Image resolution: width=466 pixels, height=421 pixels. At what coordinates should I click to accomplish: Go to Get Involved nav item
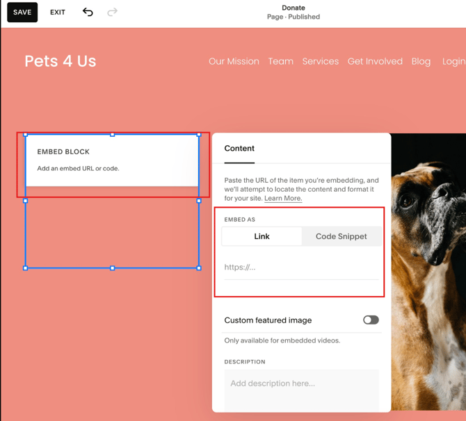click(x=375, y=61)
